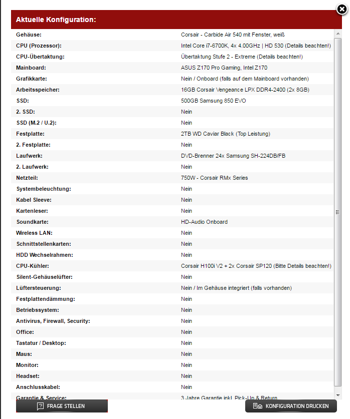
Task: Select '500GB Samsung 850 EVO' SSD value
Action: [213, 101]
